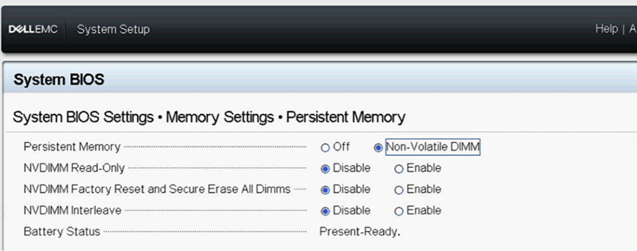This screenshot has width=637, height=251.
Task: Click the NVDIMM Factory Reset setting label
Action: tap(157, 189)
